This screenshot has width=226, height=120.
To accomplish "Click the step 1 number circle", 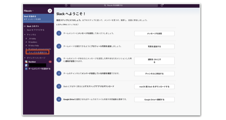I will coord(59,33).
